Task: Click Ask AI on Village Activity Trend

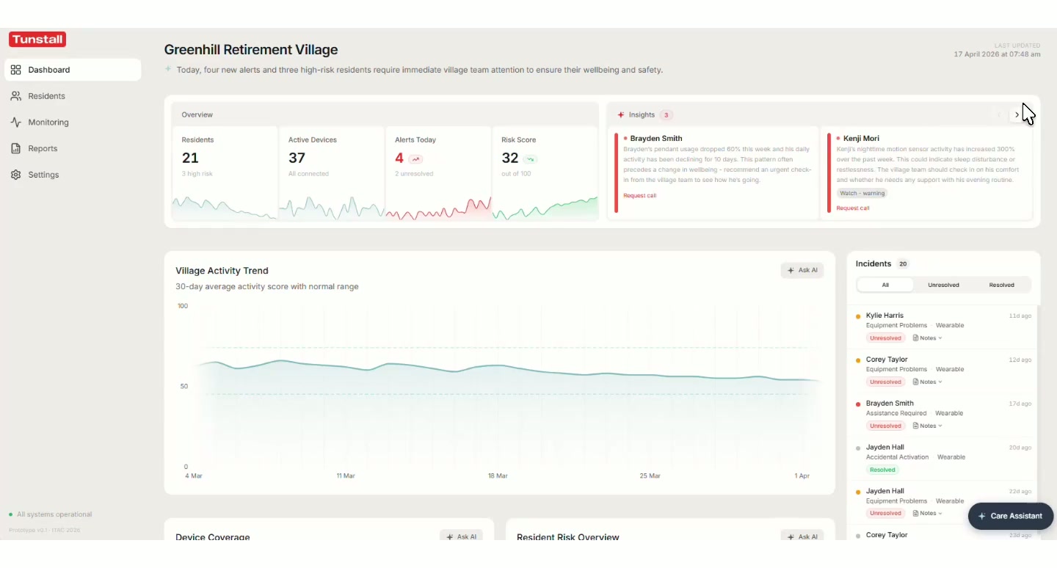Action: [802, 271]
